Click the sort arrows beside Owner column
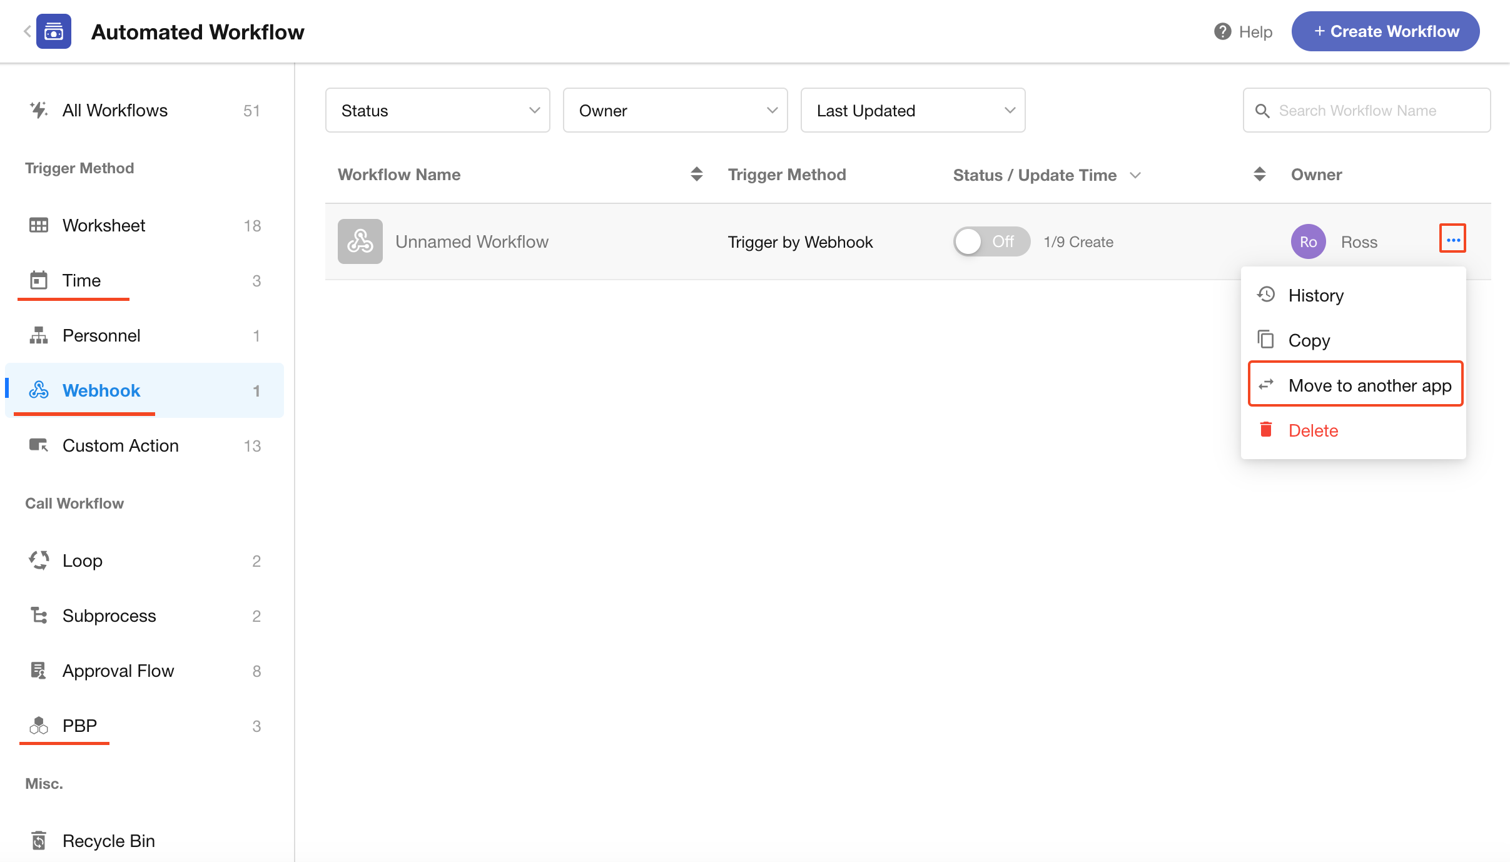Image resolution: width=1510 pixels, height=862 pixels. click(1259, 175)
